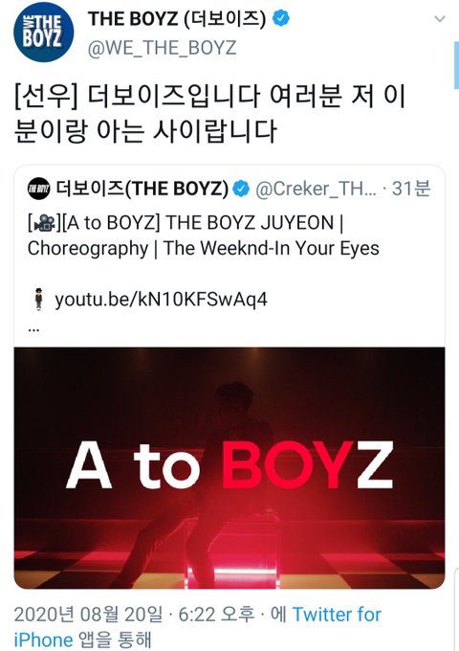Open quoted tweet's small profile avatar
The image size is (459, 651).
(39, 188)
